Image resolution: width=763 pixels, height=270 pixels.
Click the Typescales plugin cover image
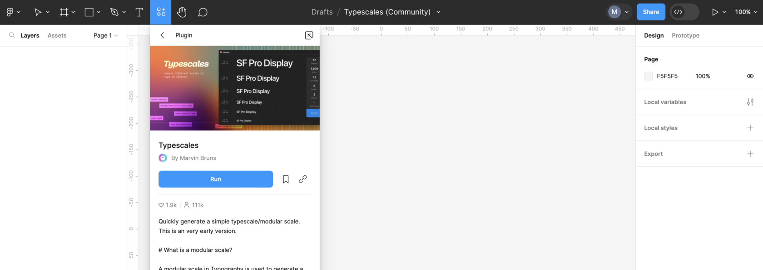235,88
